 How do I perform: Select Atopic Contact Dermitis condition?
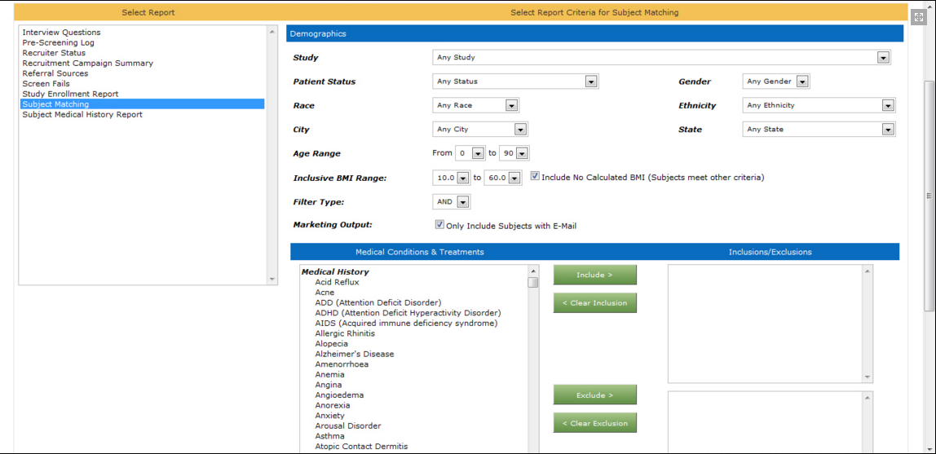[x=362, y=446]
